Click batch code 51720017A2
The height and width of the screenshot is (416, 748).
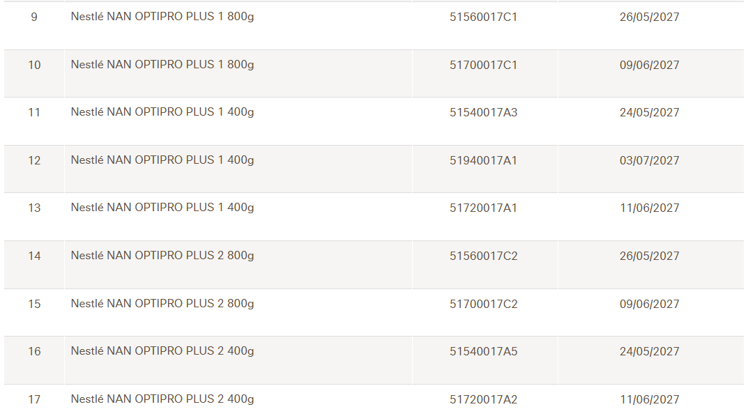click(x=483, y=400)
